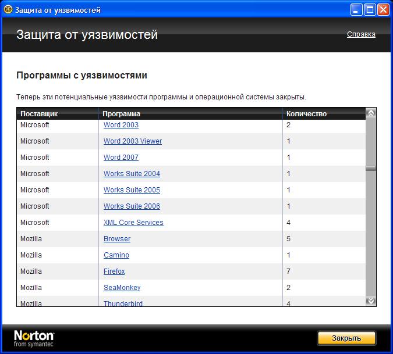Open the Mozilla Browser link

click(117, 239)
